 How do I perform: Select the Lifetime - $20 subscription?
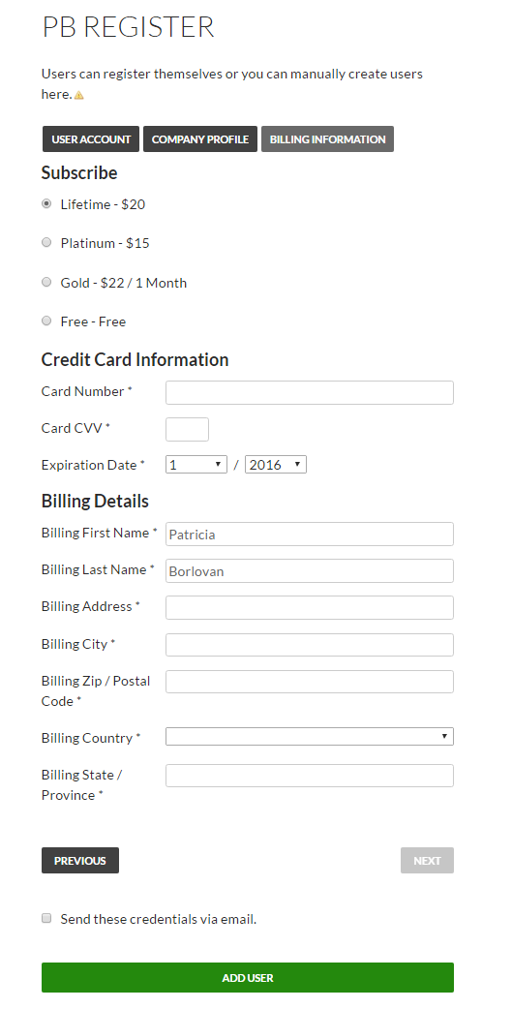pos(46,203)
